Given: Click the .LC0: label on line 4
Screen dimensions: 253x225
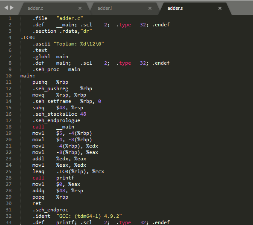Looking at the screenshot, I should coord(28,37).
